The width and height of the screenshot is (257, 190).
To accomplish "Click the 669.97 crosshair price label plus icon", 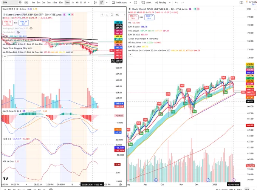I will (113, 61).
